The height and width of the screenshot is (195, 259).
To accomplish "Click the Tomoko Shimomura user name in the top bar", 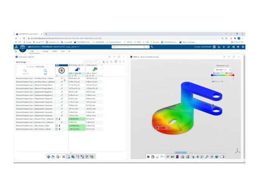I will pyautogui.click(x=203, y=47).
